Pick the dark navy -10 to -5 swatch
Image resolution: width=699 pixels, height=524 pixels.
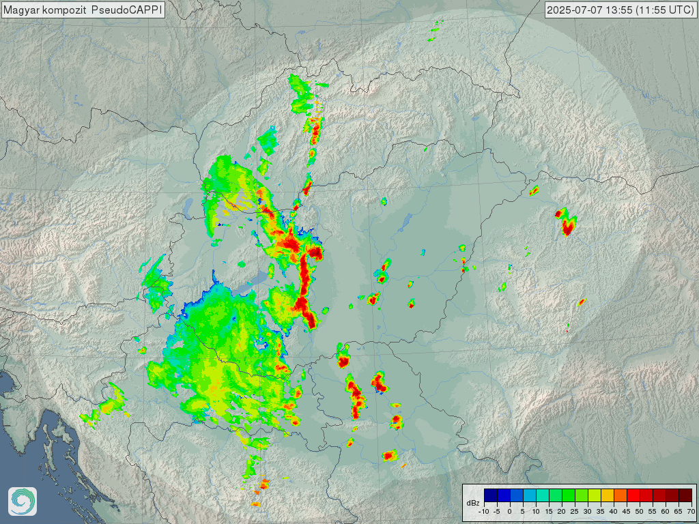pos(491,495)
